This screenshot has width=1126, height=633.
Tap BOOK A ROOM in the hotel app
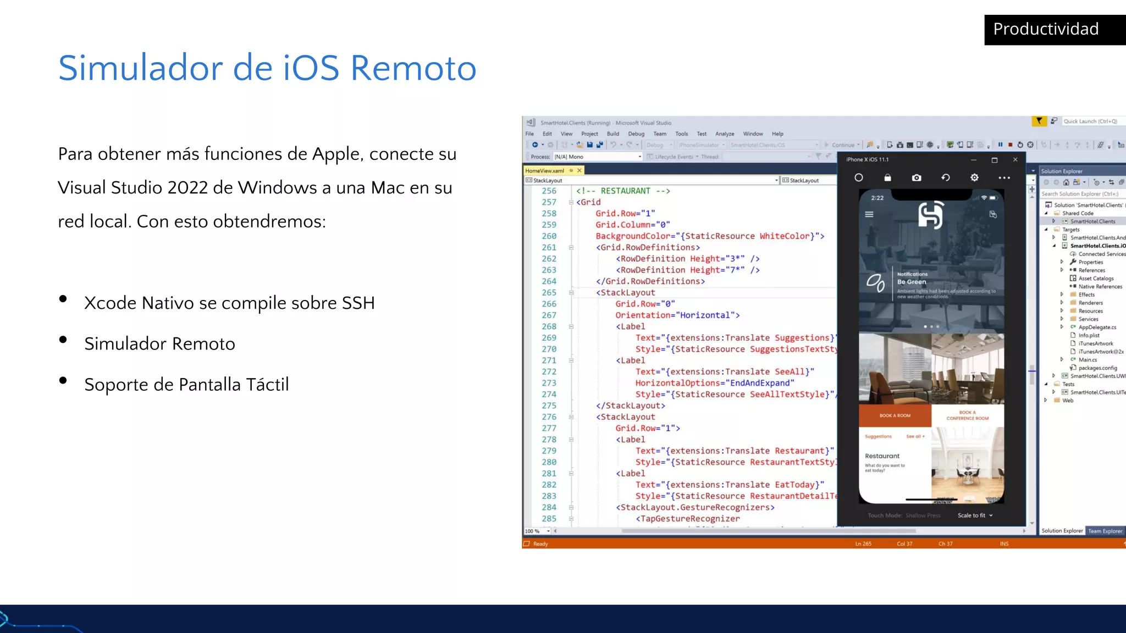click(895, 415)
